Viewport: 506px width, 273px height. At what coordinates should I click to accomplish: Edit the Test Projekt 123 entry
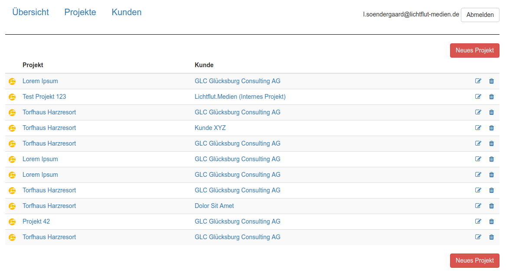pyautogui.click(x=478, y=97)
